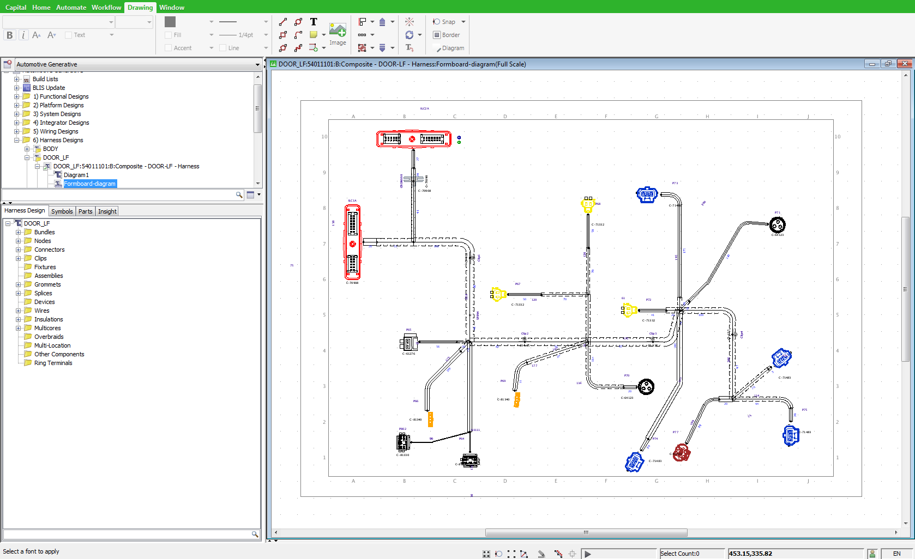This screenshot has width=915, height=559.
Task: Click the eraser icon in the status bar
Action: tap(541, 554)
